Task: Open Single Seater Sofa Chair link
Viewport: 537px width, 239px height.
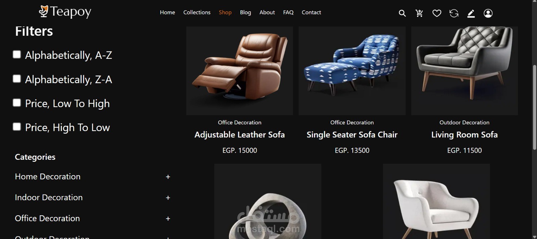Action: pyautogui.click(x=352, y=135)
